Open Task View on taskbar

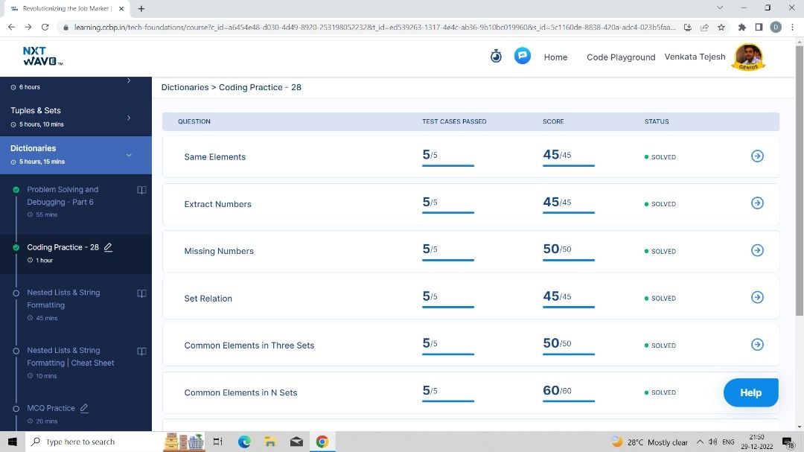(x=218, y=442)
